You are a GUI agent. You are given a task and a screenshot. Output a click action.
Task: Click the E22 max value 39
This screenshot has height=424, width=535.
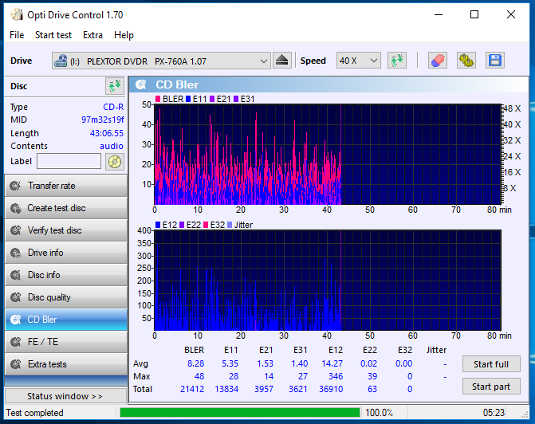pyautogui.click(x=372, y=376)
